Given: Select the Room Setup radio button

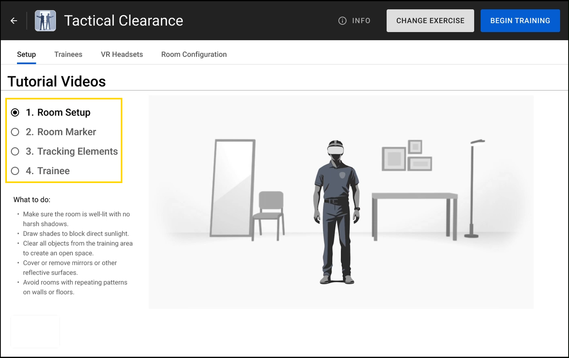Looking at the screenshot, I should [x=15, y=112].
